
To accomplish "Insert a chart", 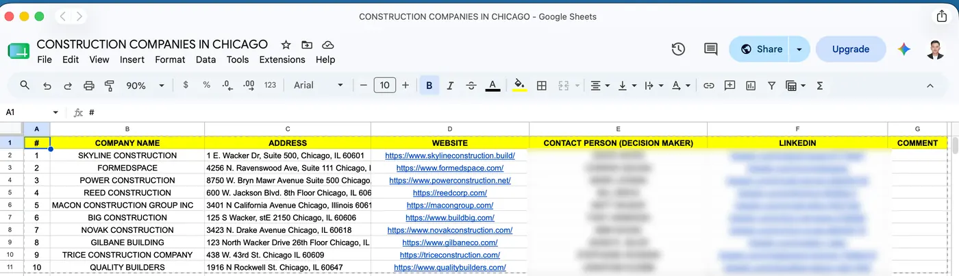I will tap(751, 86).
